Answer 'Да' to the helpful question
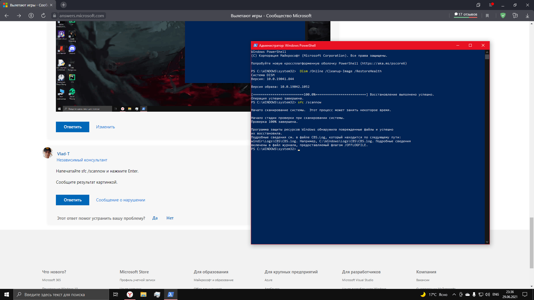Screen dimensions: 534x300 155,218
